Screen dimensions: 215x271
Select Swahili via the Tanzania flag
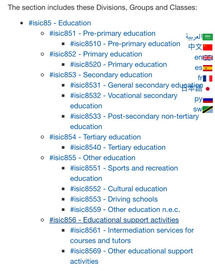coord(208,109)
